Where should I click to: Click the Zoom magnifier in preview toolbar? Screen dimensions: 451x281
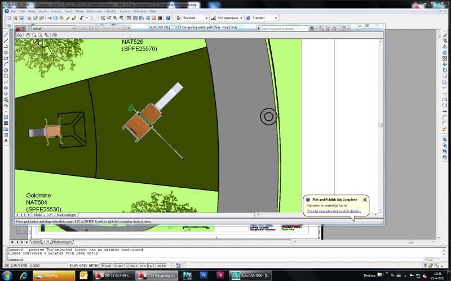coord(33,35)
